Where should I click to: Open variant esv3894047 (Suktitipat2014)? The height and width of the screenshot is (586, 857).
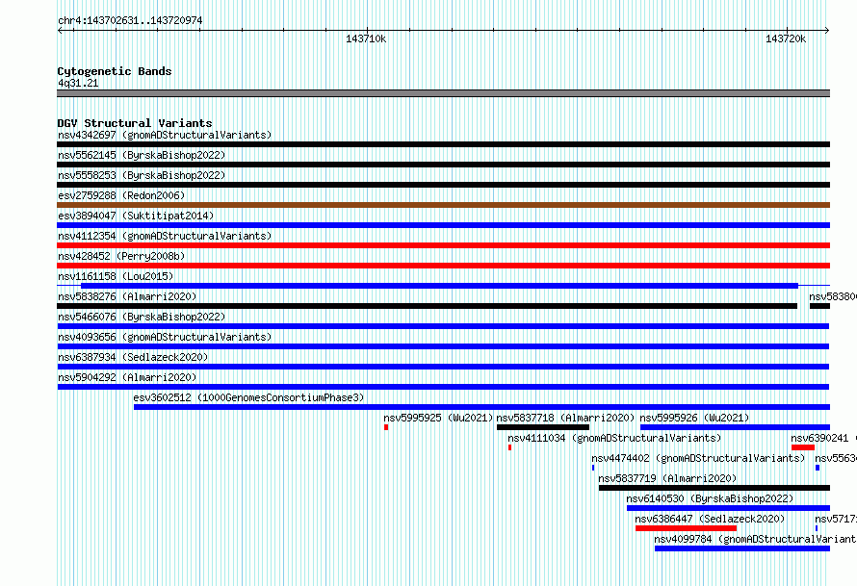(x=443, y=225)
